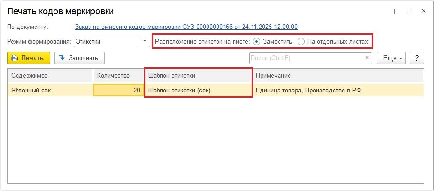Select the На отдельных листах radio option
The height and width of the screenshot is (191, 434).
pyautogui.click(x=301, y=41)
